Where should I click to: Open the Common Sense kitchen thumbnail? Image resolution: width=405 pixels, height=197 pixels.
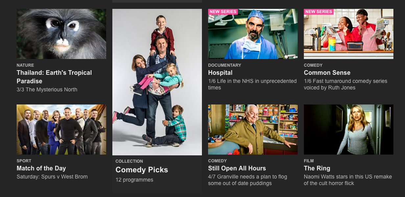click(x=348, y=34)
